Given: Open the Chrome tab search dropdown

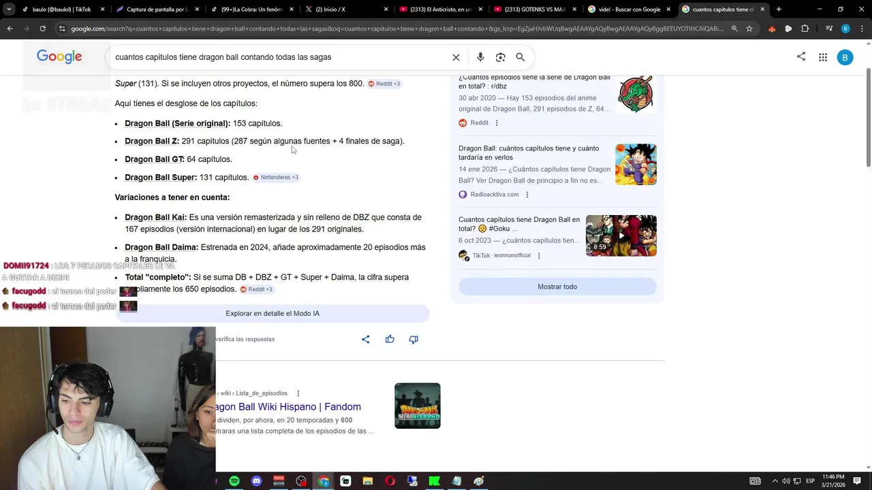Looking at the screenshot, I should 8,10.
